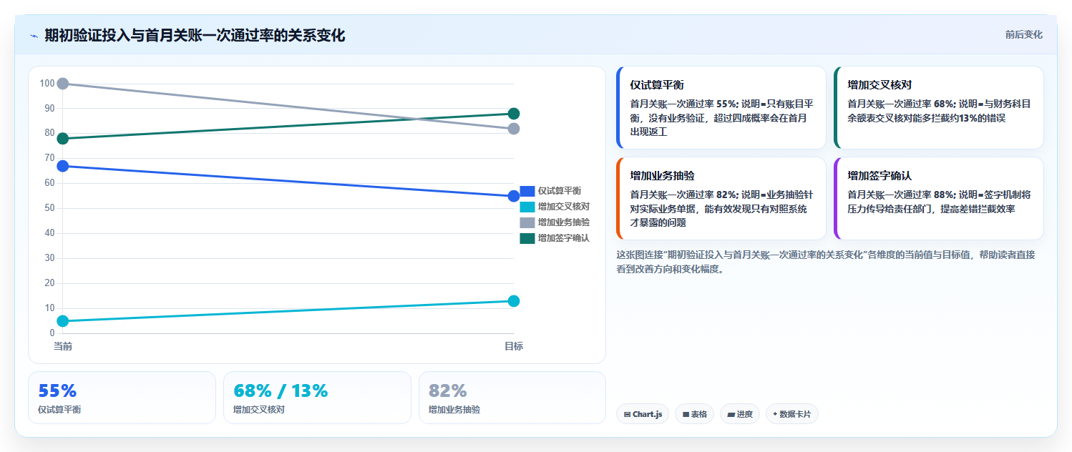Click the green data point at 88 on 目标
Image resolution: width=1072 pixels, height=452 pixels.
pyautogui.click(x=513, y=114)
